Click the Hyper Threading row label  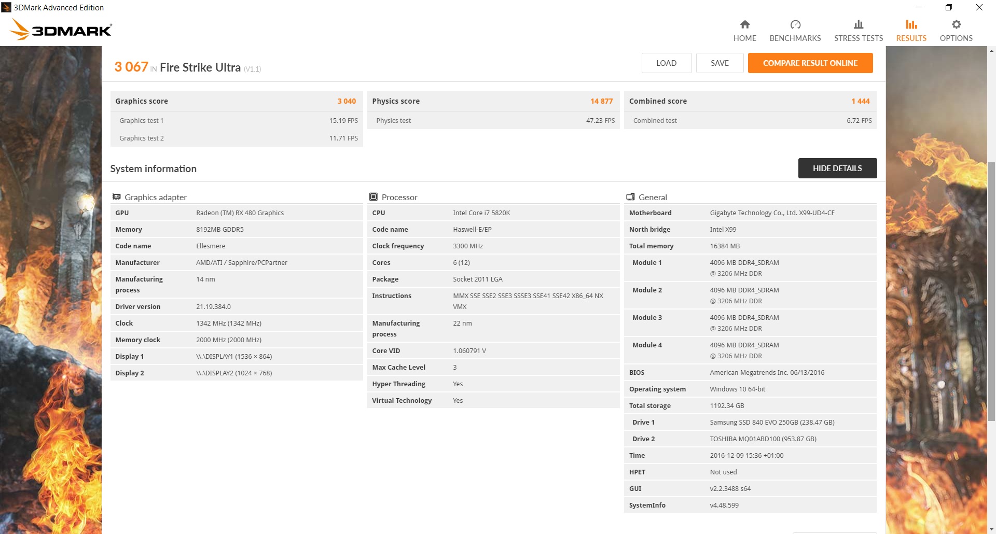[x=398, y=384]
